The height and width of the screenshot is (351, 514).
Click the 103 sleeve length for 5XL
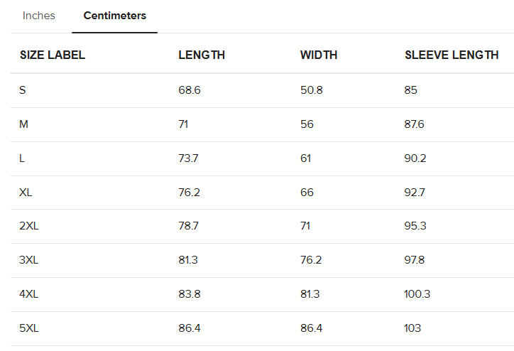point(412,328)
